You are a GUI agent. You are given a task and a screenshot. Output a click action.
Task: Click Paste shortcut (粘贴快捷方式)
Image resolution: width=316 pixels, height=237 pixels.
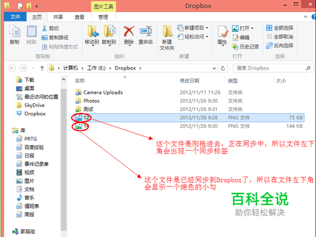pyautogui.click(x=60, y=47)
